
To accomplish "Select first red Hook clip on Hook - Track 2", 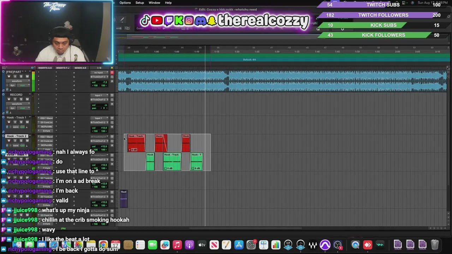I will [136, 143].
